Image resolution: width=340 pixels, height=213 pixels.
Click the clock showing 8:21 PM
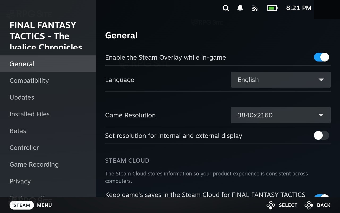tap(299, 8)
